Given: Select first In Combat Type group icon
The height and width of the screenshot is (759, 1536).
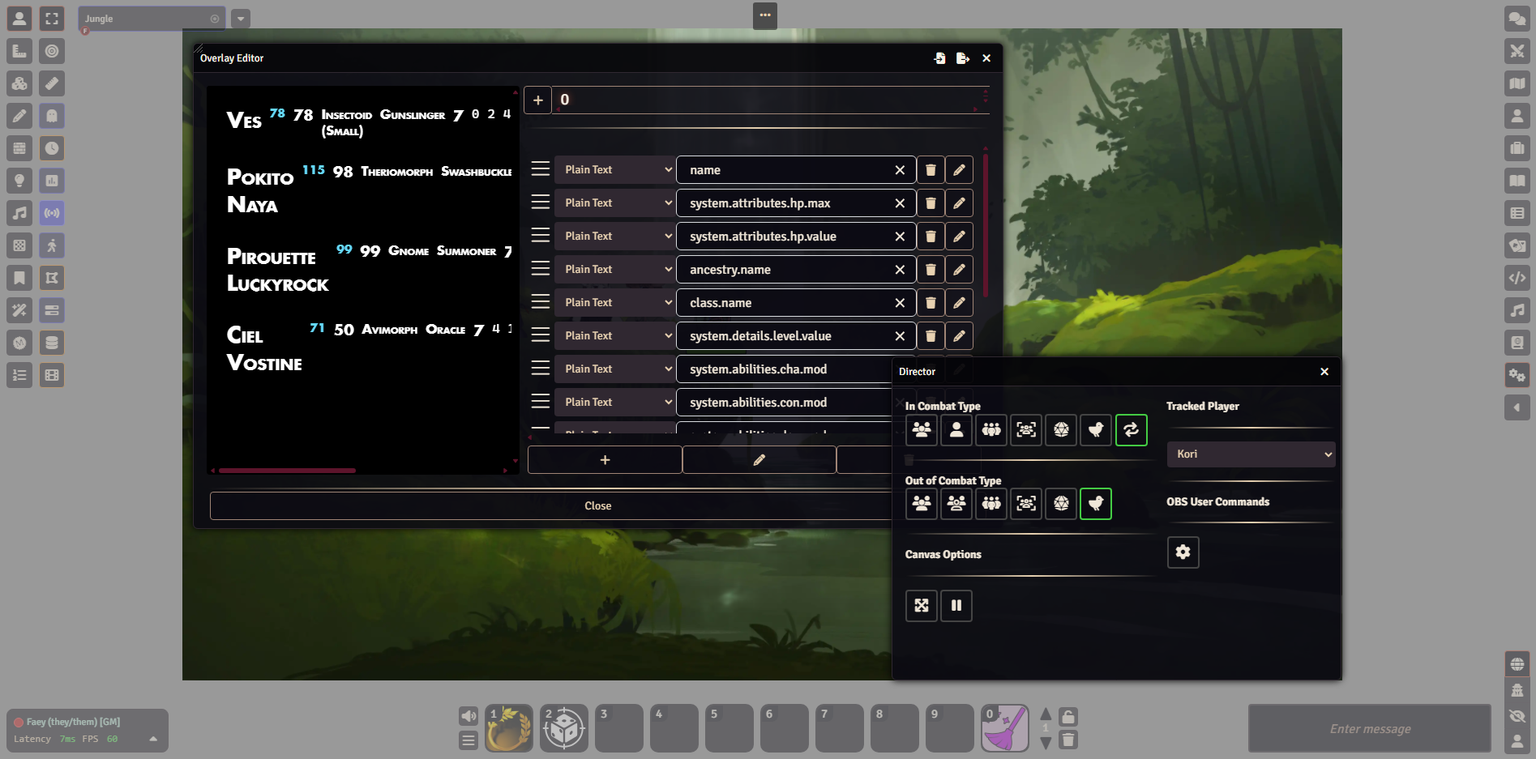Looking at the screenshot, I should (x=922, y=430).
